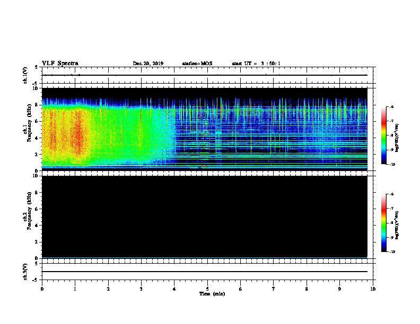Click the ch.2 spectrogram color scale bar
The image size is (420, 324).
(x=383, y=223)
